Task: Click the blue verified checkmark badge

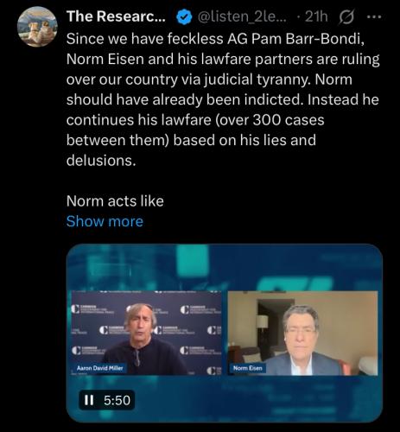Action: [184, 17]
